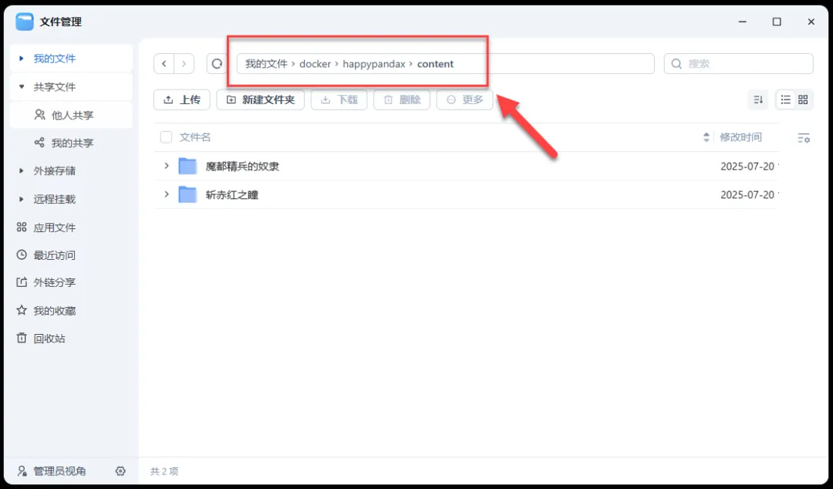Click content in breadcrumb path
This screenshot has height=489, width=833.
point(435,64)
